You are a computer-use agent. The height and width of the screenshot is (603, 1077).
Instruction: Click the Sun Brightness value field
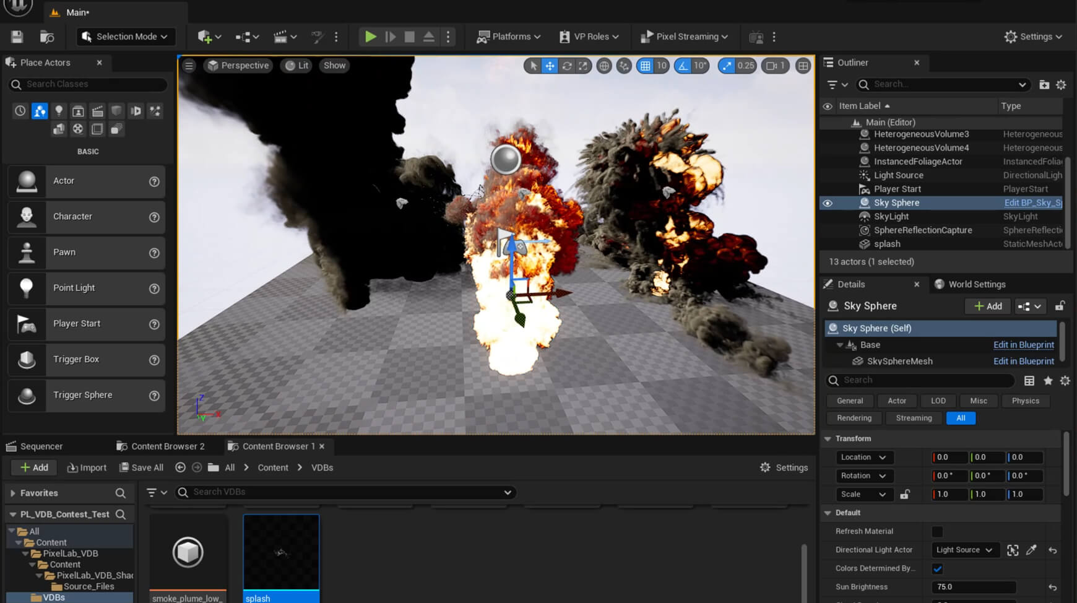point(973,587)
